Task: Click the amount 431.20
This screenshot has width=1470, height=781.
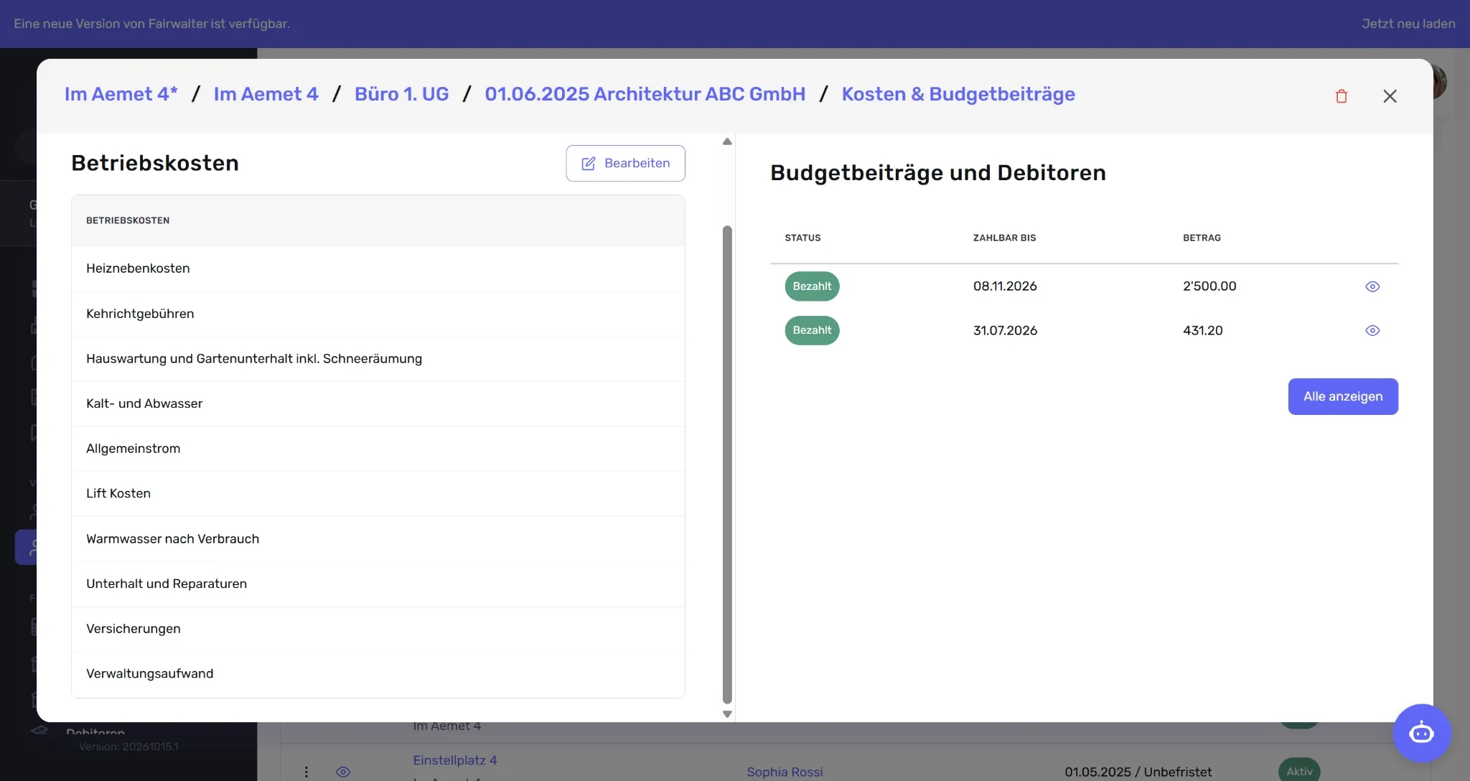Action: (x=1203, y=331)
